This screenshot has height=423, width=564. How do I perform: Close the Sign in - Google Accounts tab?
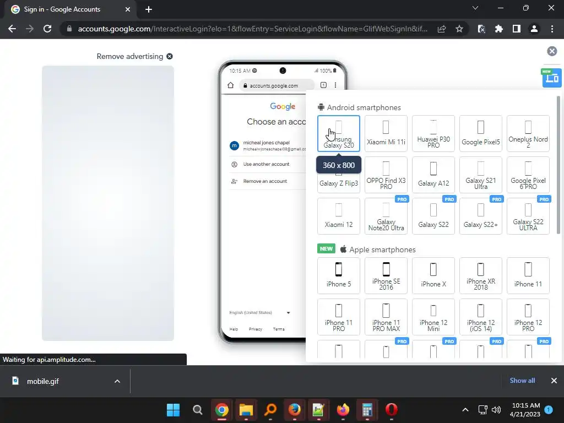pos(128,9)
